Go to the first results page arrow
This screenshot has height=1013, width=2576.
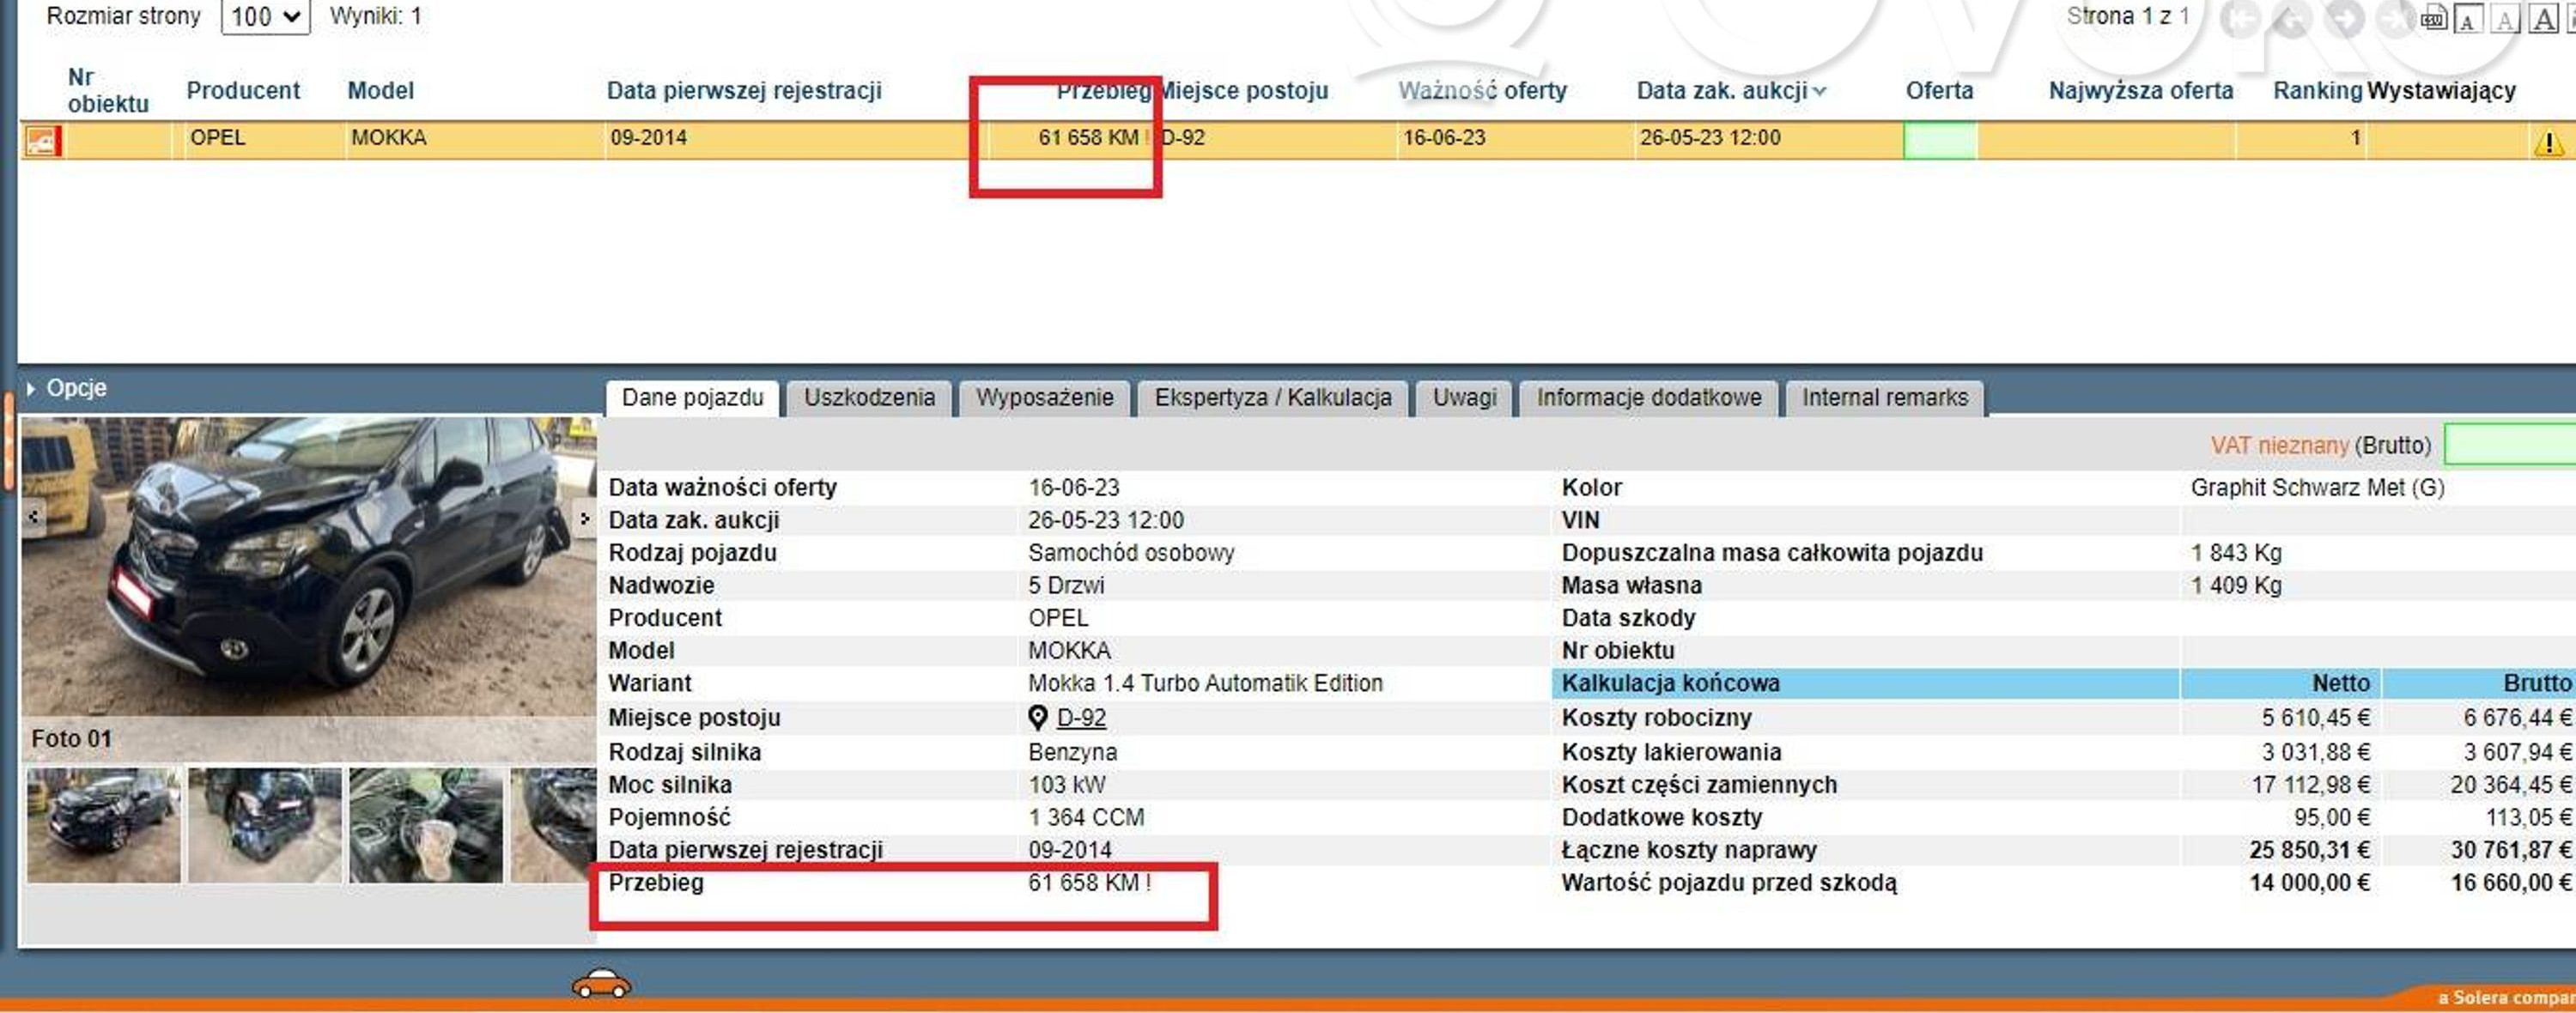(2240, 18)
